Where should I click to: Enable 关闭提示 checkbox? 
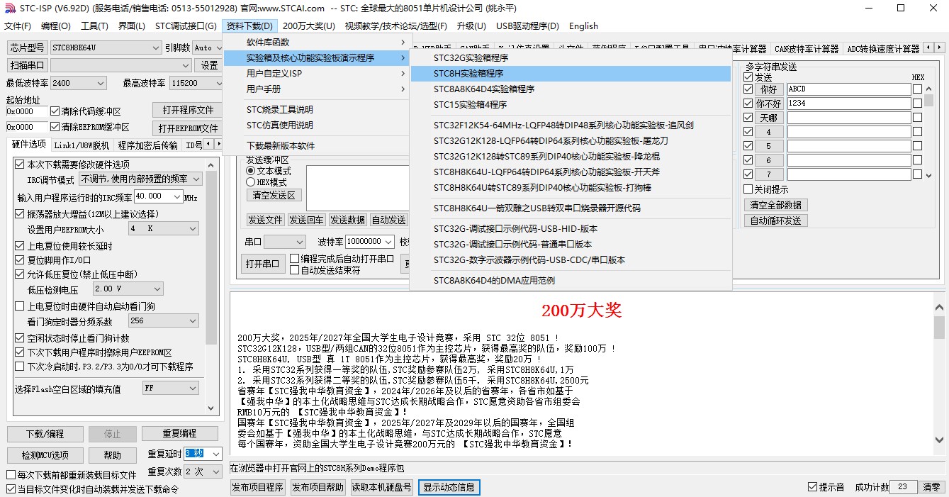pyautogui.click(x=748, y=189)
